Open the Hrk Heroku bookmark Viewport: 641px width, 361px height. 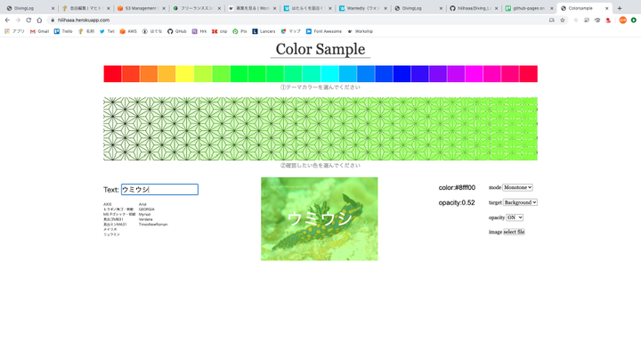199,31
